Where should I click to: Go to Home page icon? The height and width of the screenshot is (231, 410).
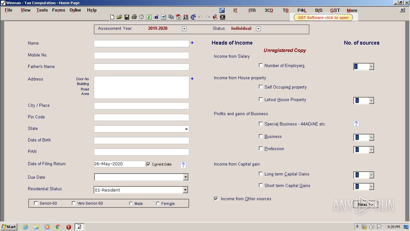pyautogui.click(x=142, y=17)
